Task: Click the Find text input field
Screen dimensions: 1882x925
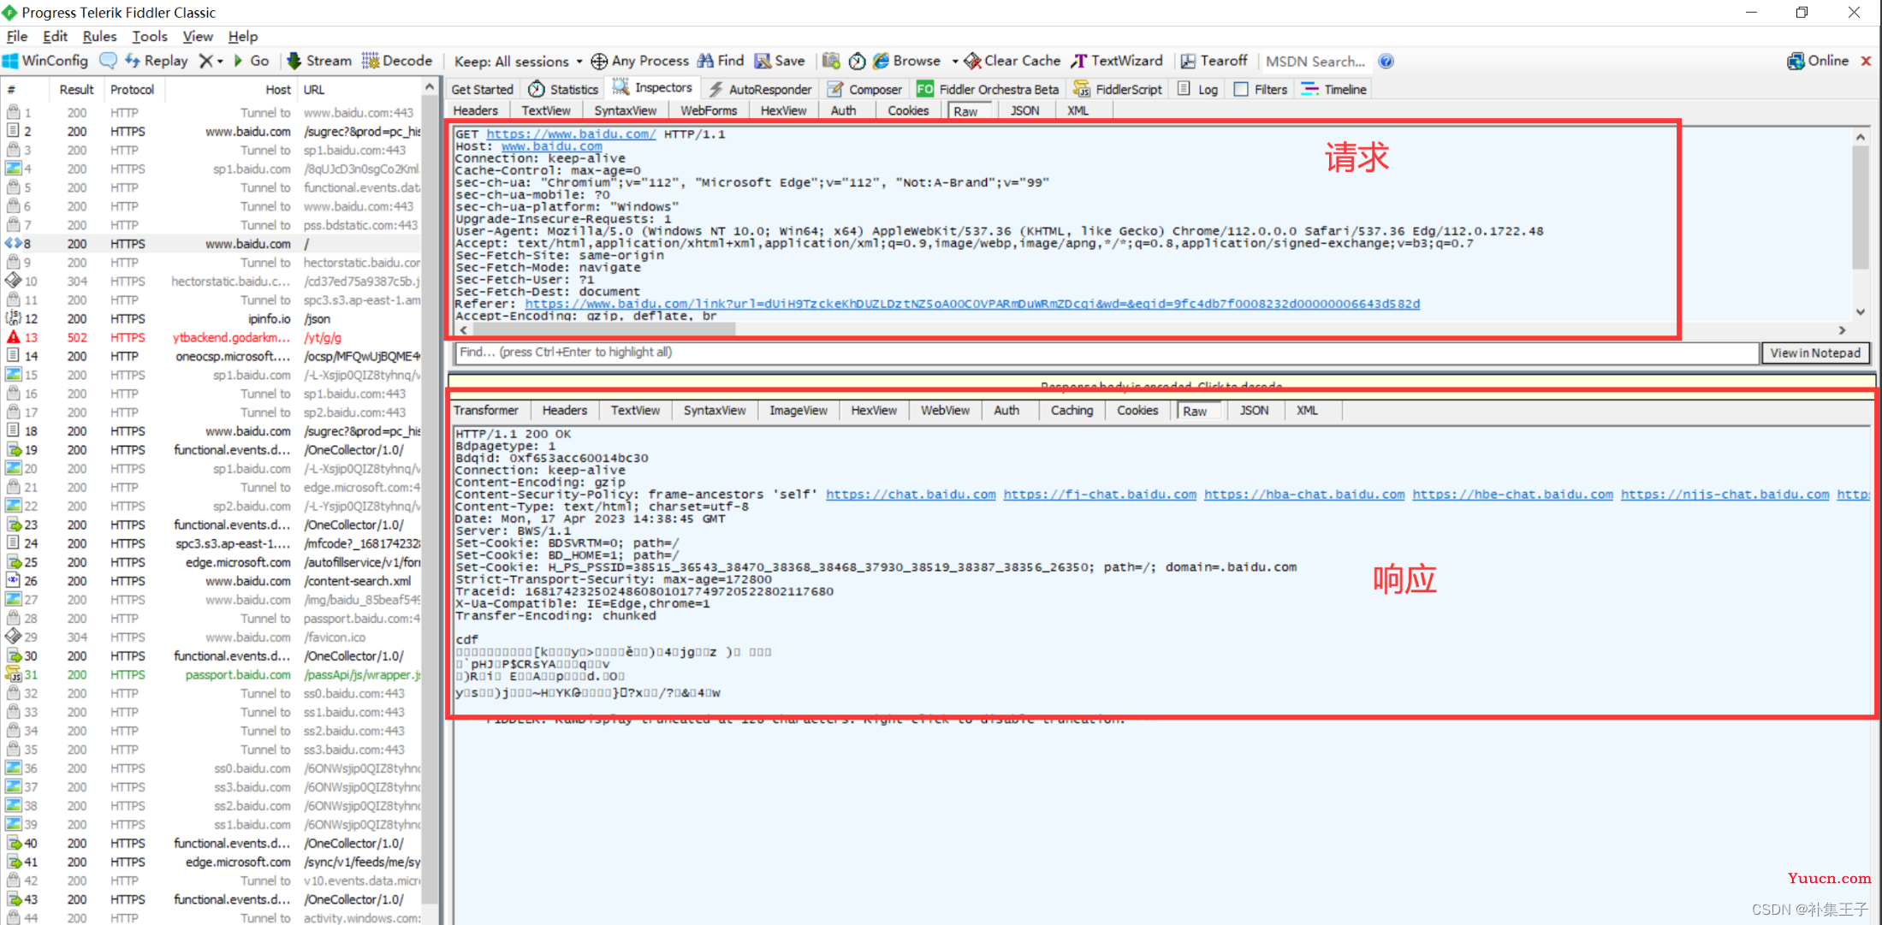Action: tap(1106, 353)
